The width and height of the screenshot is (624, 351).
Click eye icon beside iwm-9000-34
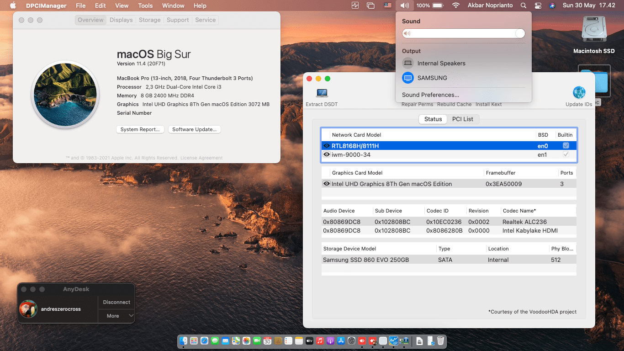click(x=326, y=154)
